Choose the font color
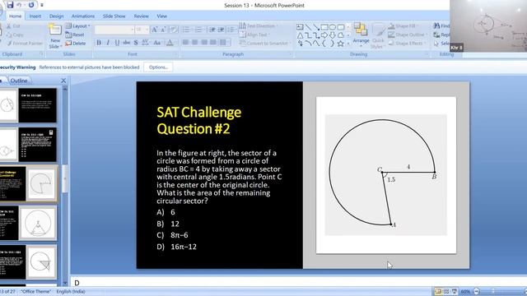 [x=170, y=43]
